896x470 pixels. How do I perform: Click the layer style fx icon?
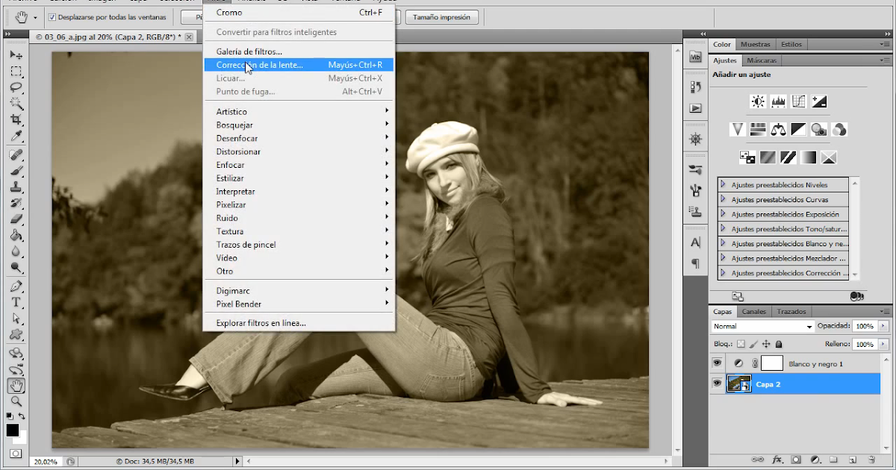(x=777, y=460)
